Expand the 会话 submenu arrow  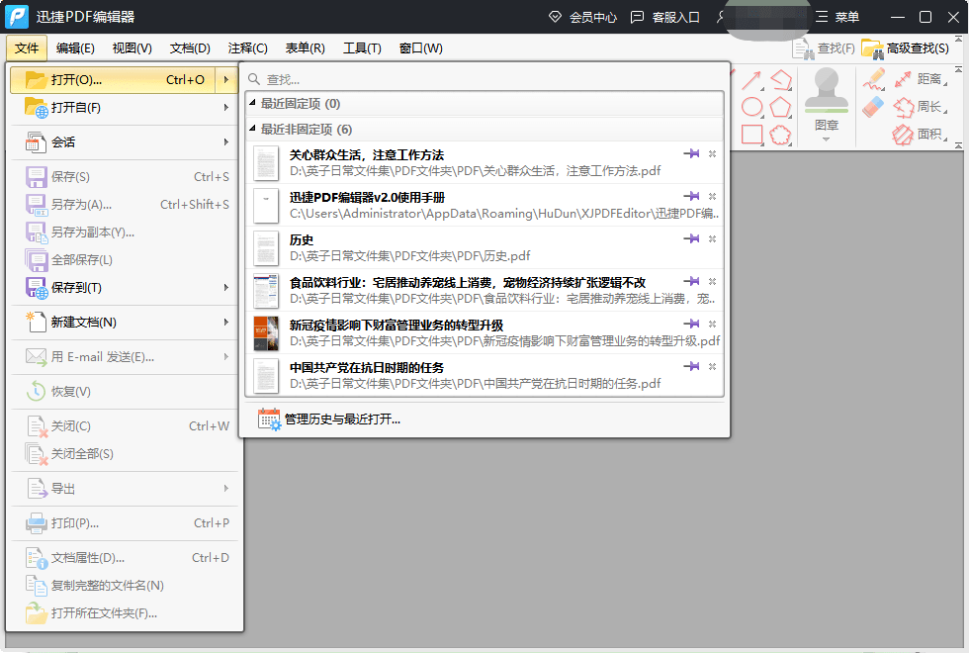coord(226,142)
